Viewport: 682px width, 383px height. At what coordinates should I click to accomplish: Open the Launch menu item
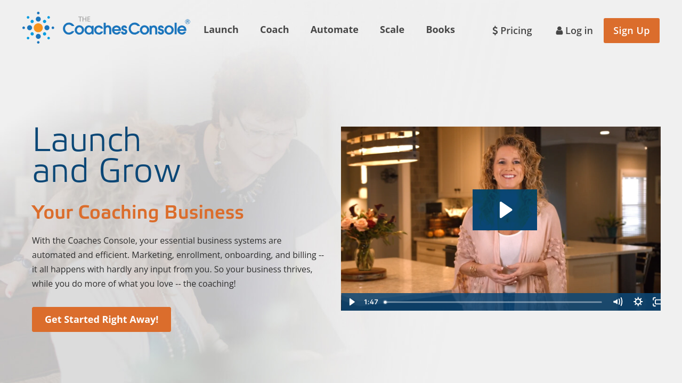tap(221, 29)
